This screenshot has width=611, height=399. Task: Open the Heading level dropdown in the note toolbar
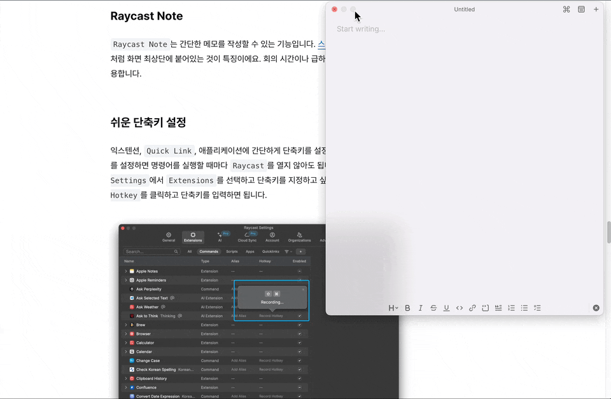pos(393,308)
